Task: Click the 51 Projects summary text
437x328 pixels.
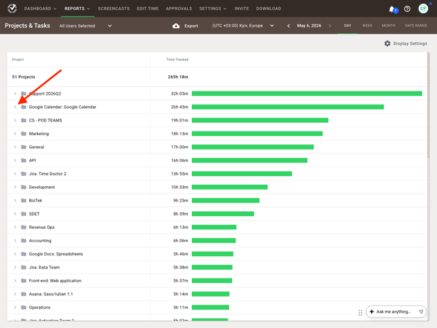Action: point(23,76)
